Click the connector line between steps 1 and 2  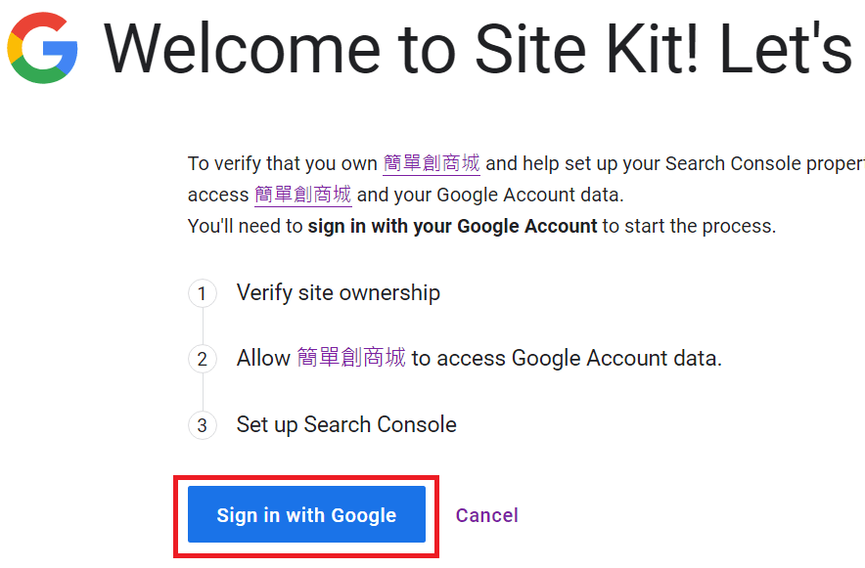pyautogui.click(x=203, y=326)
